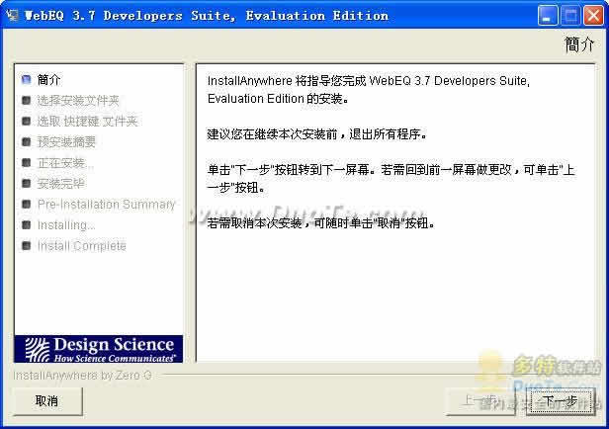Image resolution: width=609 pixels, height=429 pixels.
Task: Click the installer icon in the title bar
Action: point(12,16)
